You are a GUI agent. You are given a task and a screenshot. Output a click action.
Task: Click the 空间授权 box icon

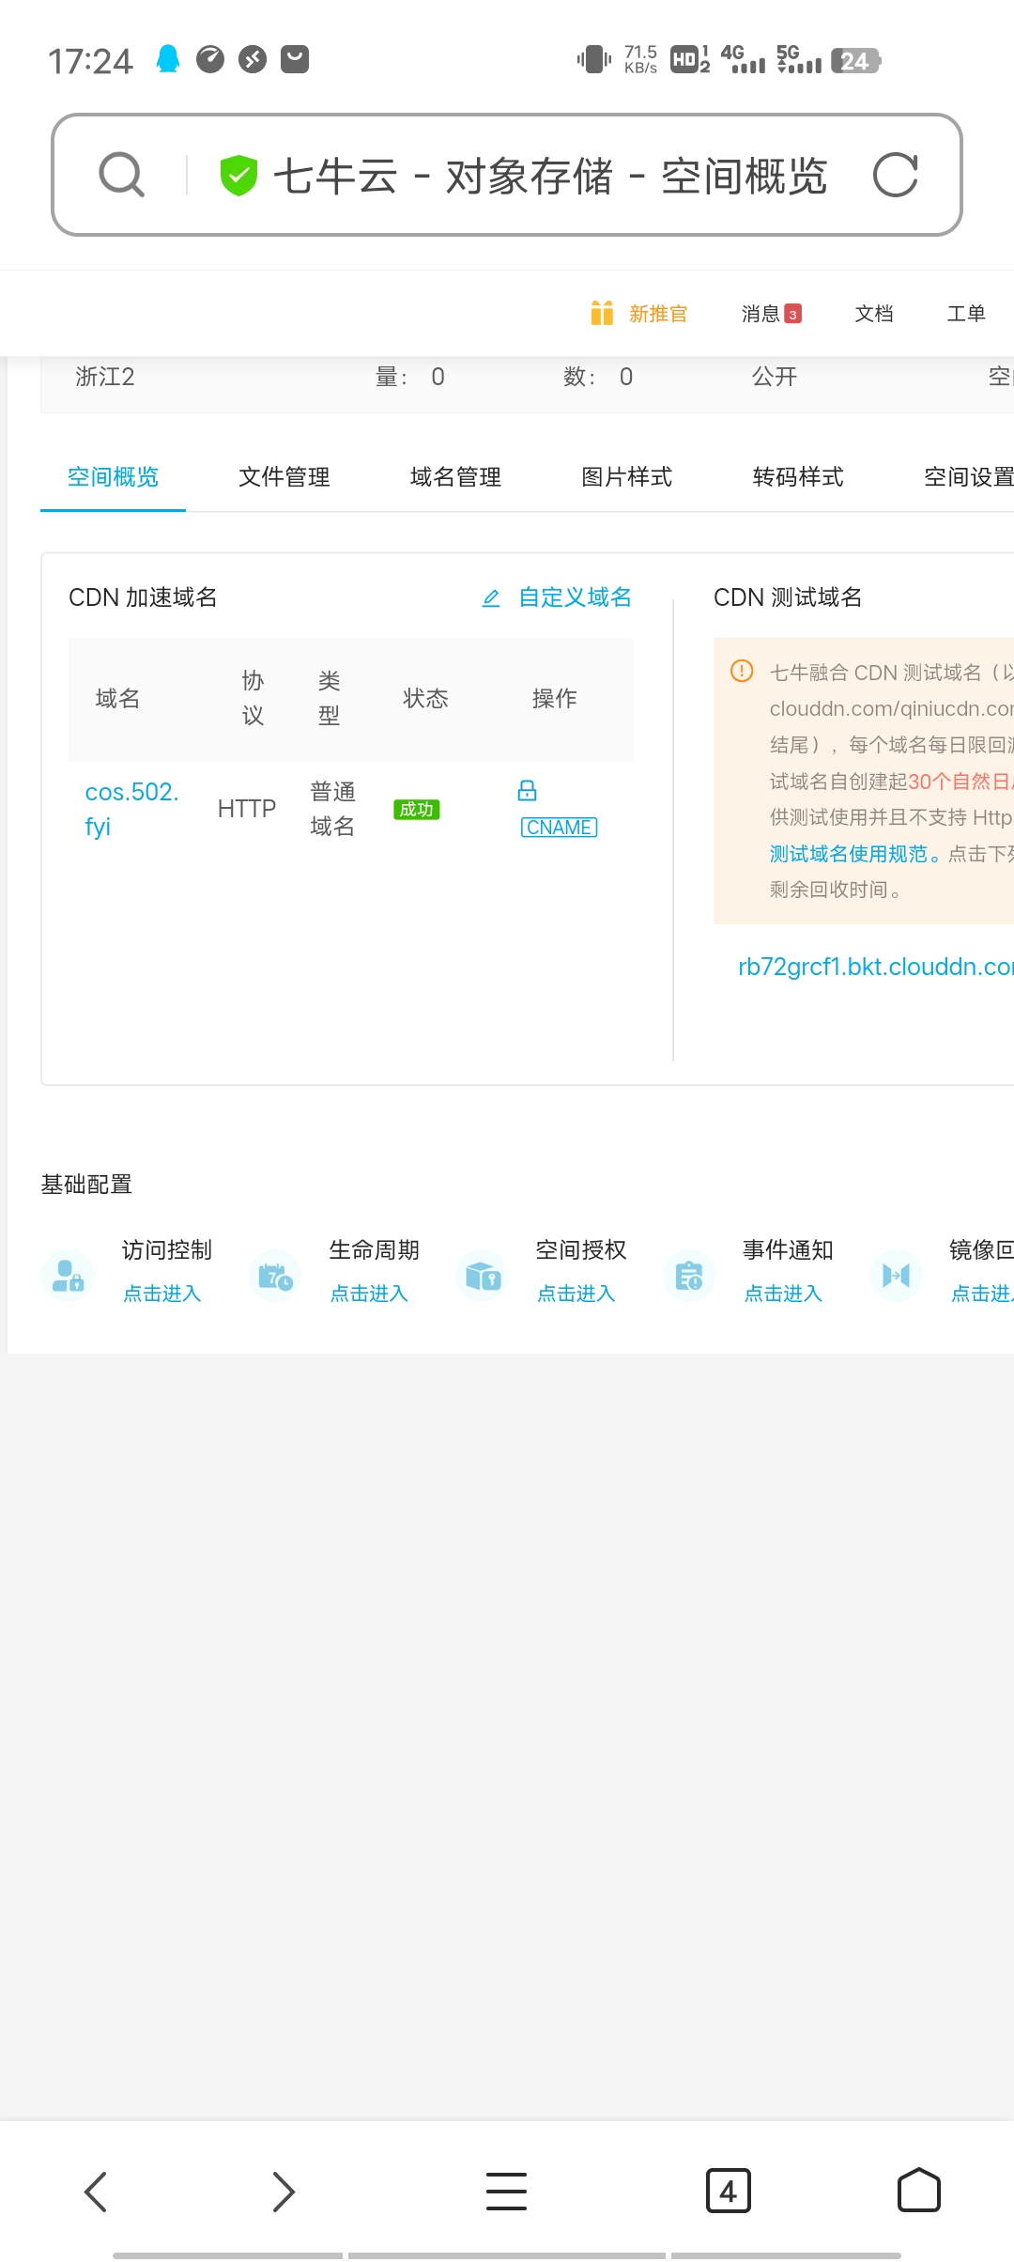483,1276
